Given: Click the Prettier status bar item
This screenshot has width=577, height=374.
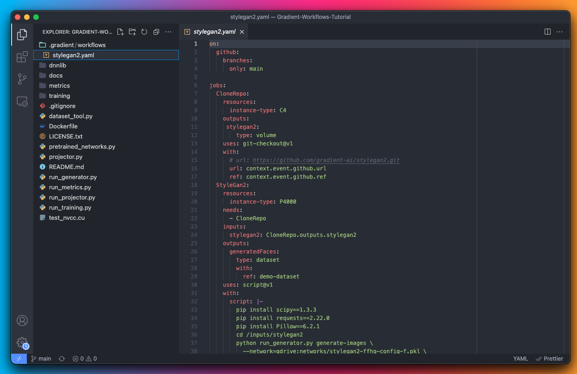Looking at the screenshot, I should click(x=549, y=358).
